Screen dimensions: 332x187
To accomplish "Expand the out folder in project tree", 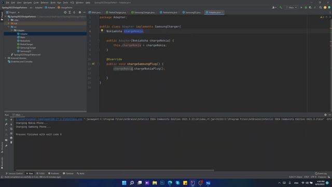I will (x=9, y=23).
